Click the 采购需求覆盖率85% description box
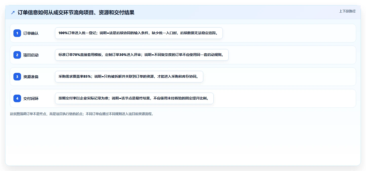366x171 pixels. 129,77
